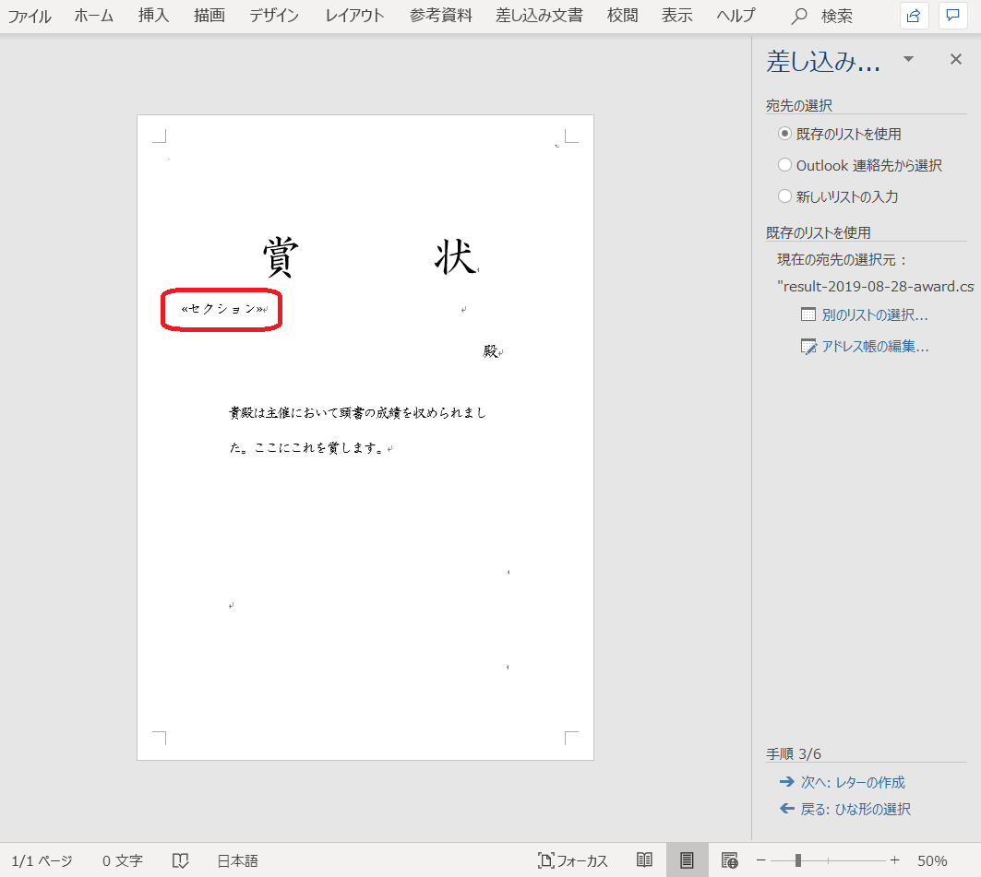
Task: Open the Comments speech bubble icon
Action: [x=952, y=16]
